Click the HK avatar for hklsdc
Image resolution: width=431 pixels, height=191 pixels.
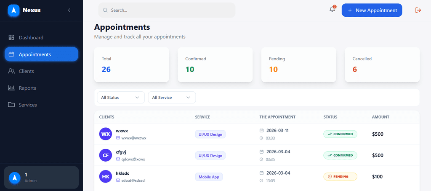coord(106,176)
